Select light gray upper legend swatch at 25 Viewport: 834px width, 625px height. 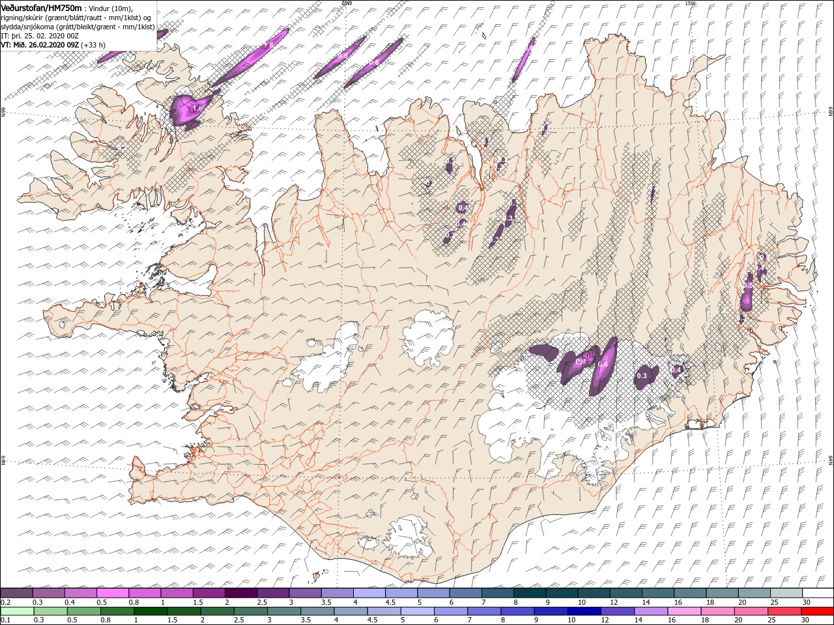pyautogui.click(x=785, y=593)
